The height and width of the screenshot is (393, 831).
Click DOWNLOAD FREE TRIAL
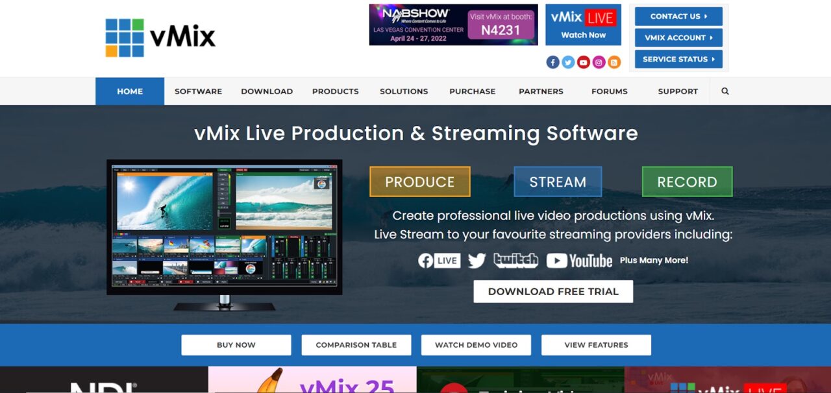(553, 291)
